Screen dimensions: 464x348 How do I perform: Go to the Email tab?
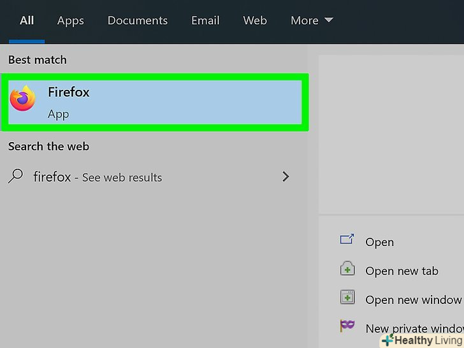coord(205,20)
